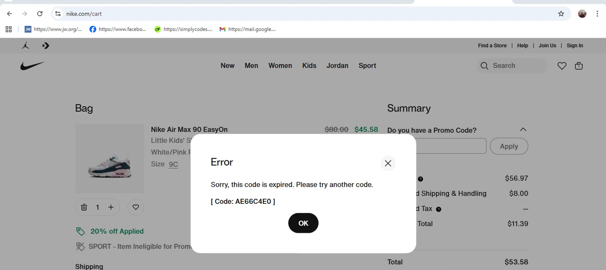Click the browser back arrow
Screen dimensions: 606x270
pos(9,14)
